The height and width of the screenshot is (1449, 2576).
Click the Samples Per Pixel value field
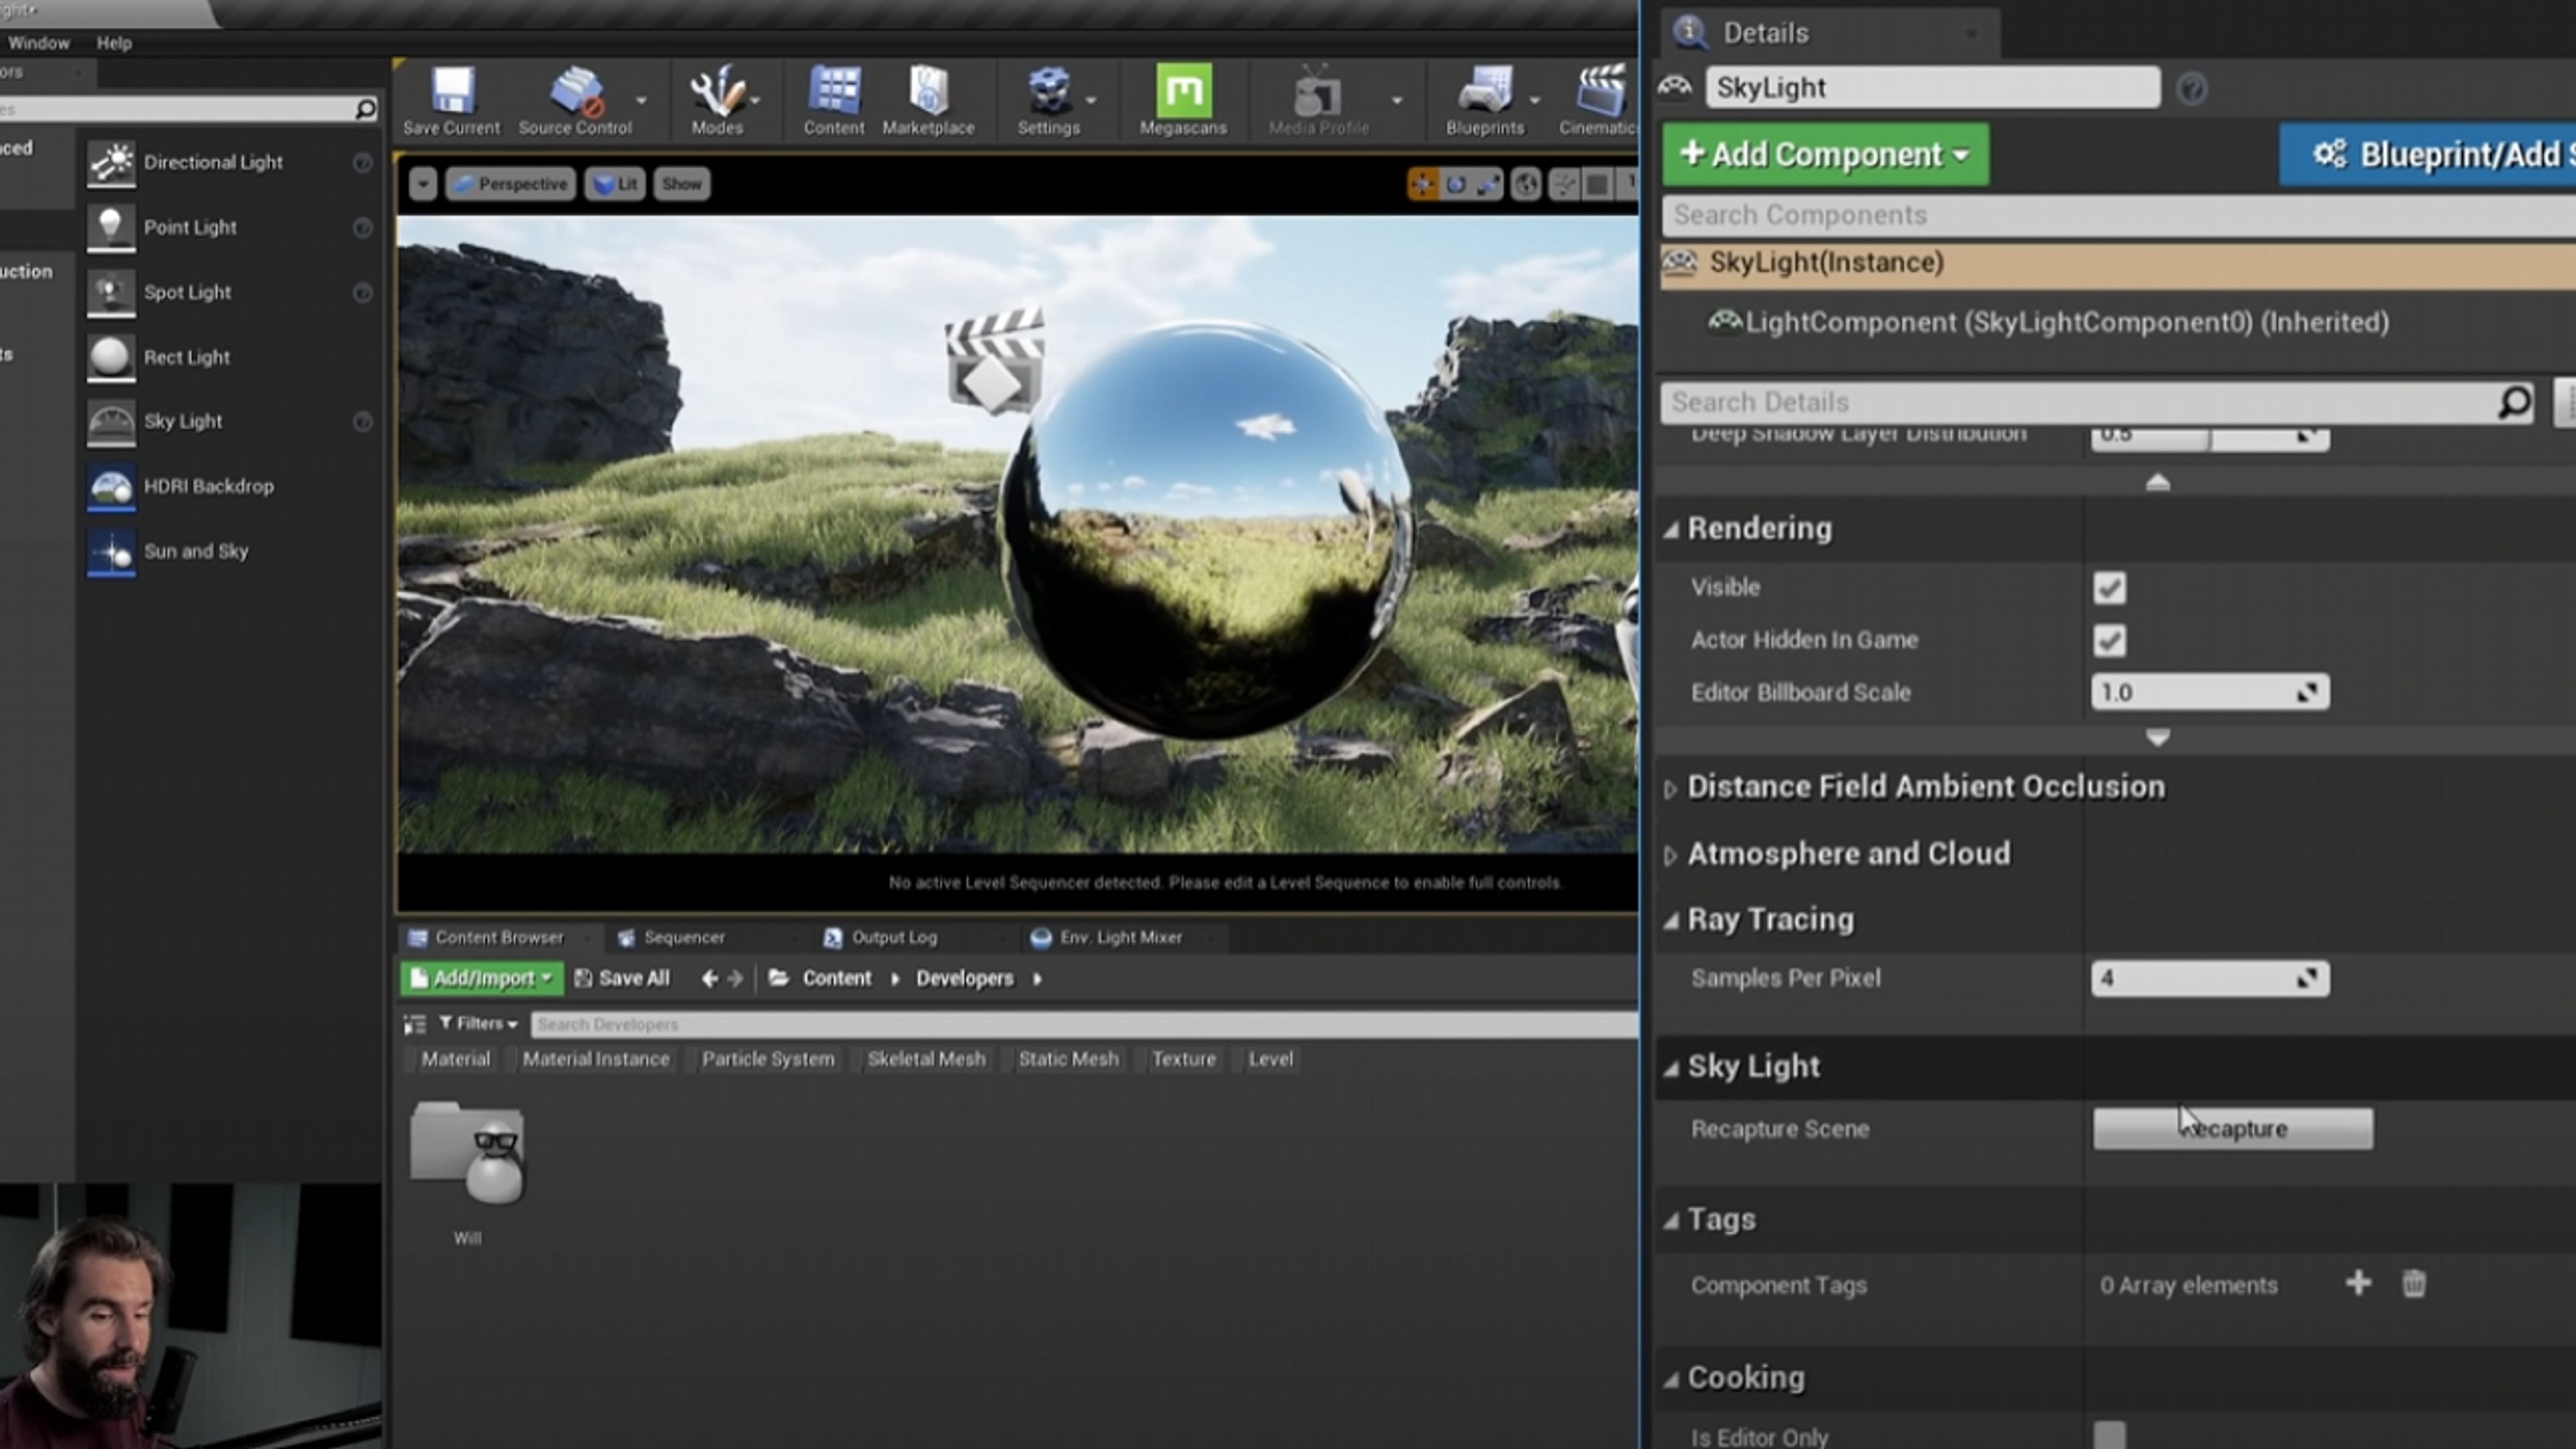pos(2195,978)
